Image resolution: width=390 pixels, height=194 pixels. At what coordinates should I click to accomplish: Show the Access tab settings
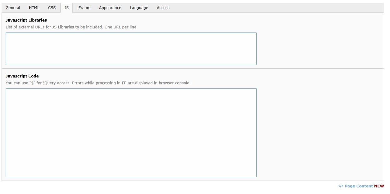pyautogui.click(x=163, y=8)
